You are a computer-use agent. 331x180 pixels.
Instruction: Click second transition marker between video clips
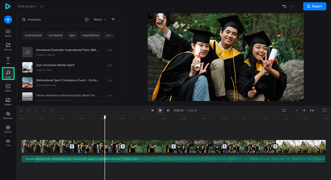click(x=122, y=146)
